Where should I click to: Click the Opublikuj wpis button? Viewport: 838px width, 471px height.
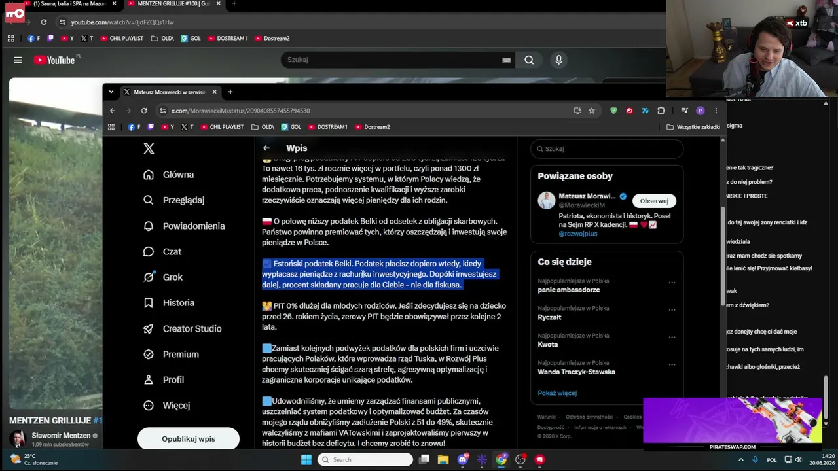click(x=189, y=438)
